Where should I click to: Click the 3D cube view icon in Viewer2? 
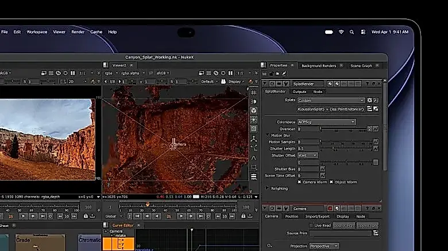click(254, 111)
